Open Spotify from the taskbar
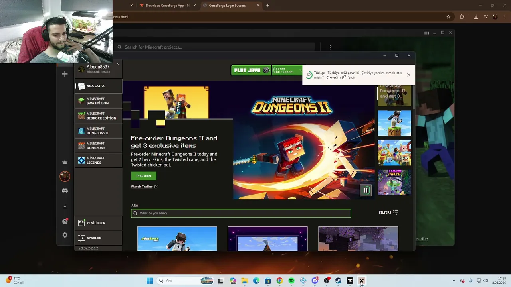The width and height of the screenshot is (511, 287). pyautogui.click(x=291, y=281)
